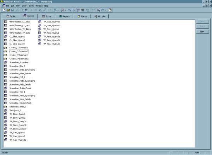Image resolution: width=212 pixels, height=155 pixels.
Task: Click the Open Database folder icon
Action: tap(8, 10)
